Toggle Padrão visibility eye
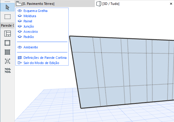The width and height of the screenshot is (174, 122). (x=20, y=37)
